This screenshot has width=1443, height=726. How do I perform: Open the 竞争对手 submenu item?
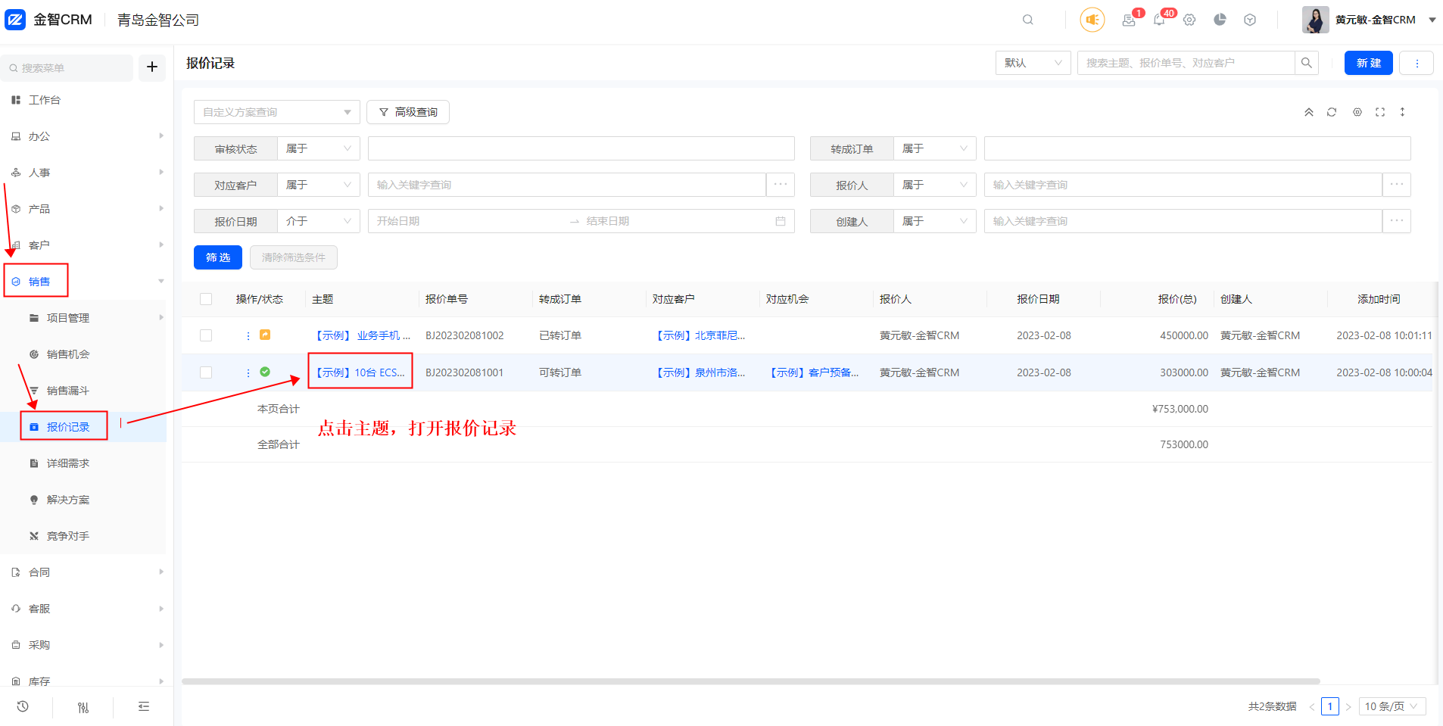point(83,536)
